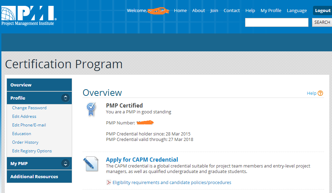Click the CAPM application pencil document icon
Screen dimensions: 332x193
pyautogui.click(x=91, y=164)
